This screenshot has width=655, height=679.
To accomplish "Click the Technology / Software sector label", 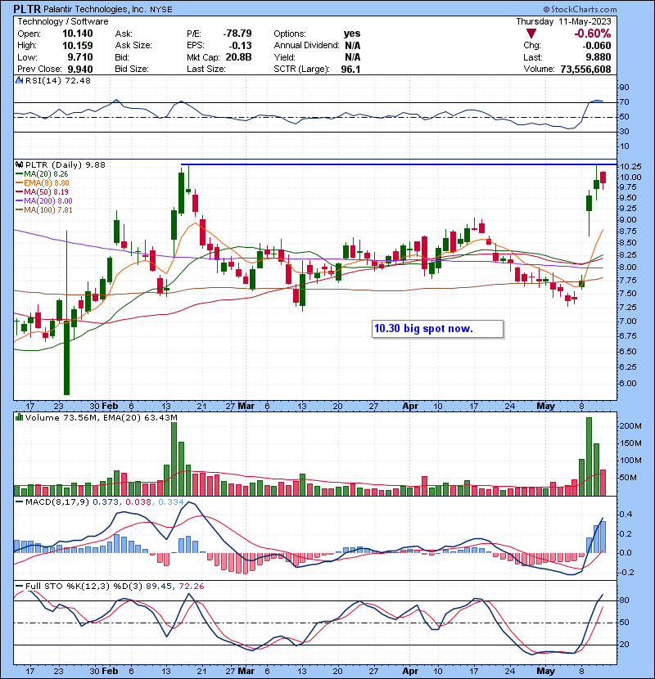I will coord(63,21).
